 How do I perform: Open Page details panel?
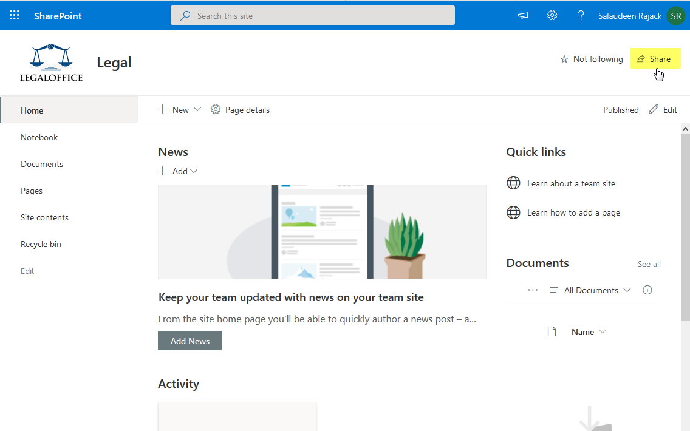click(240, 110)
